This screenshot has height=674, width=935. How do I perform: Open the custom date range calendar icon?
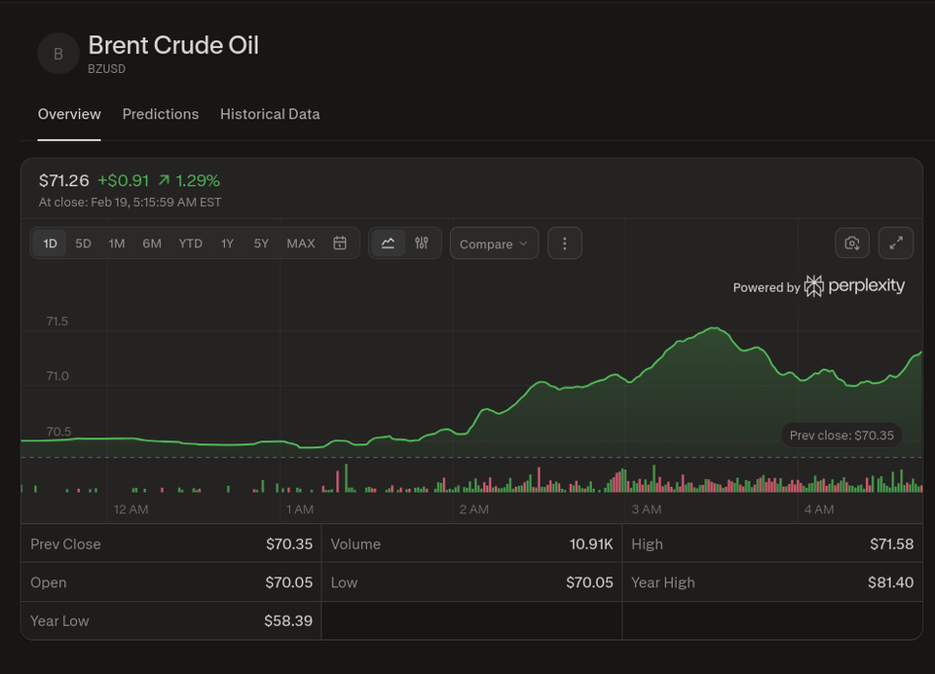[340, 243]
